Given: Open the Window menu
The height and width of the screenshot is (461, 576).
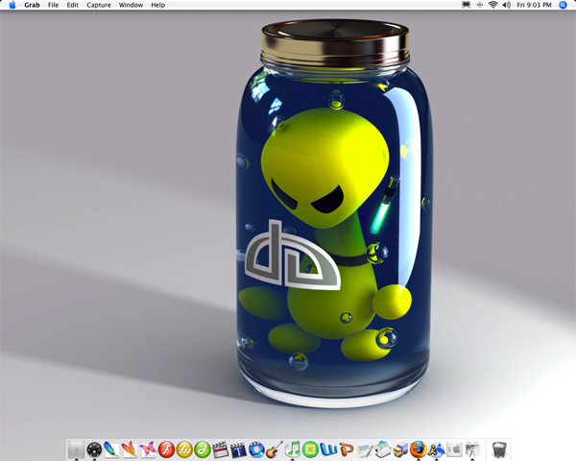Looking at the screenshot, I should 131,5.
